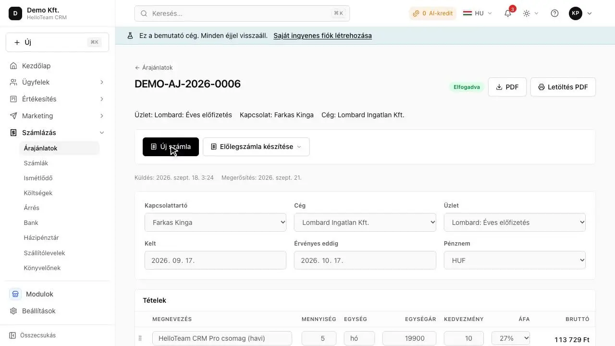The width and height of the screenshot is (615, 346).
Task: Click the drag handle of HelloTeam CRM Pro row
Action: coord(140,338)
